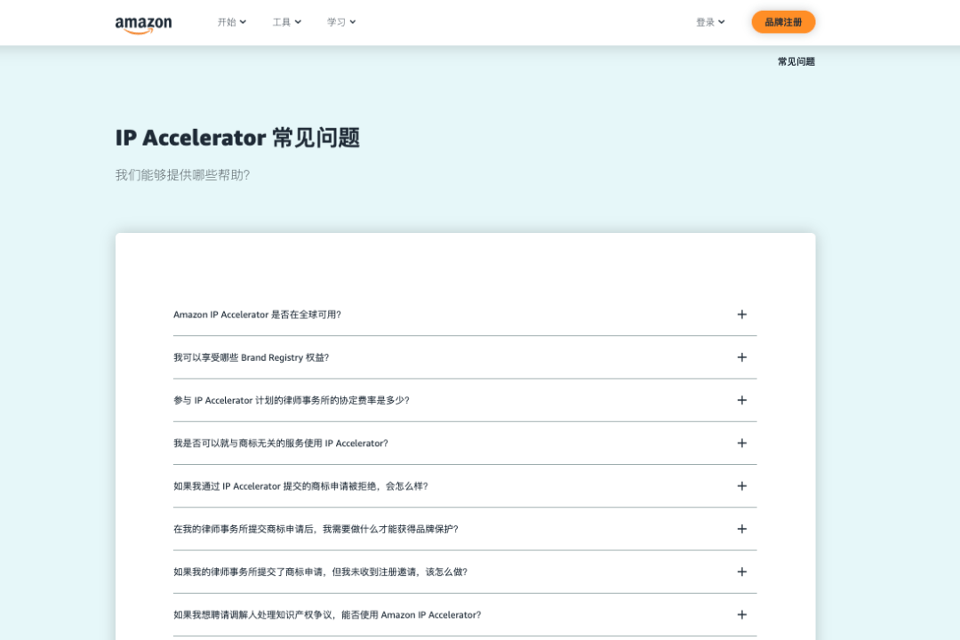Viewport: 960px width, 640px height.
Task: Open the 学习 dropdown menu
Action: point(340,22)
